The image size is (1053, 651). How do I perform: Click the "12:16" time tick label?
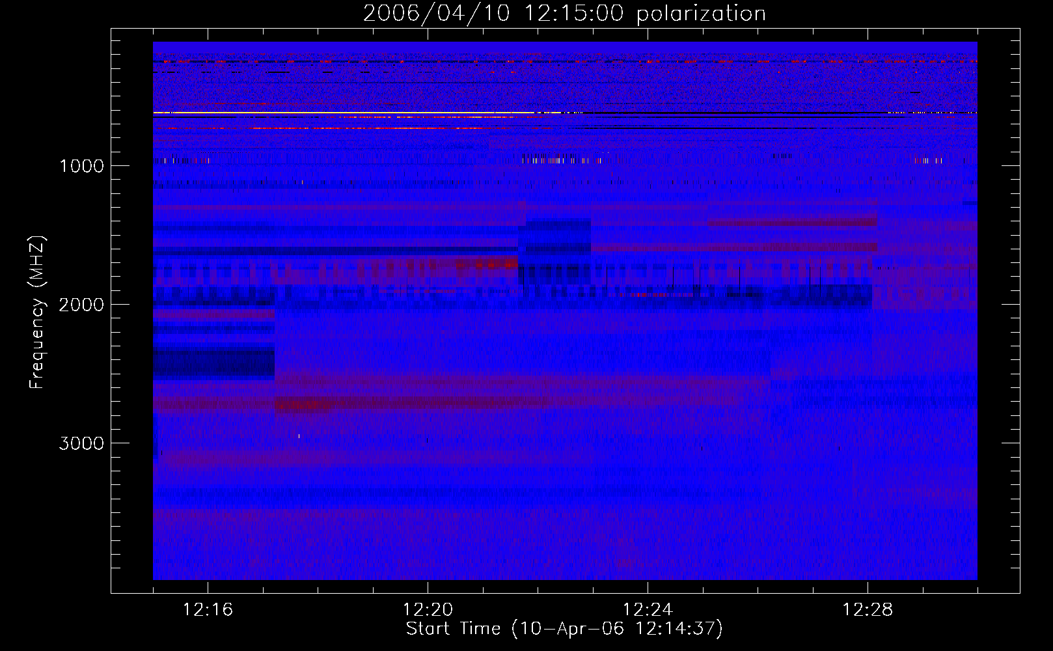[208, 610]
